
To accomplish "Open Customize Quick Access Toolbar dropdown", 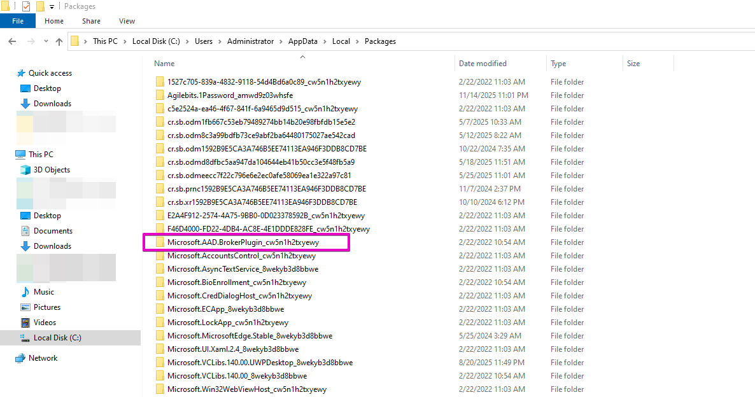I will [52, 7].
